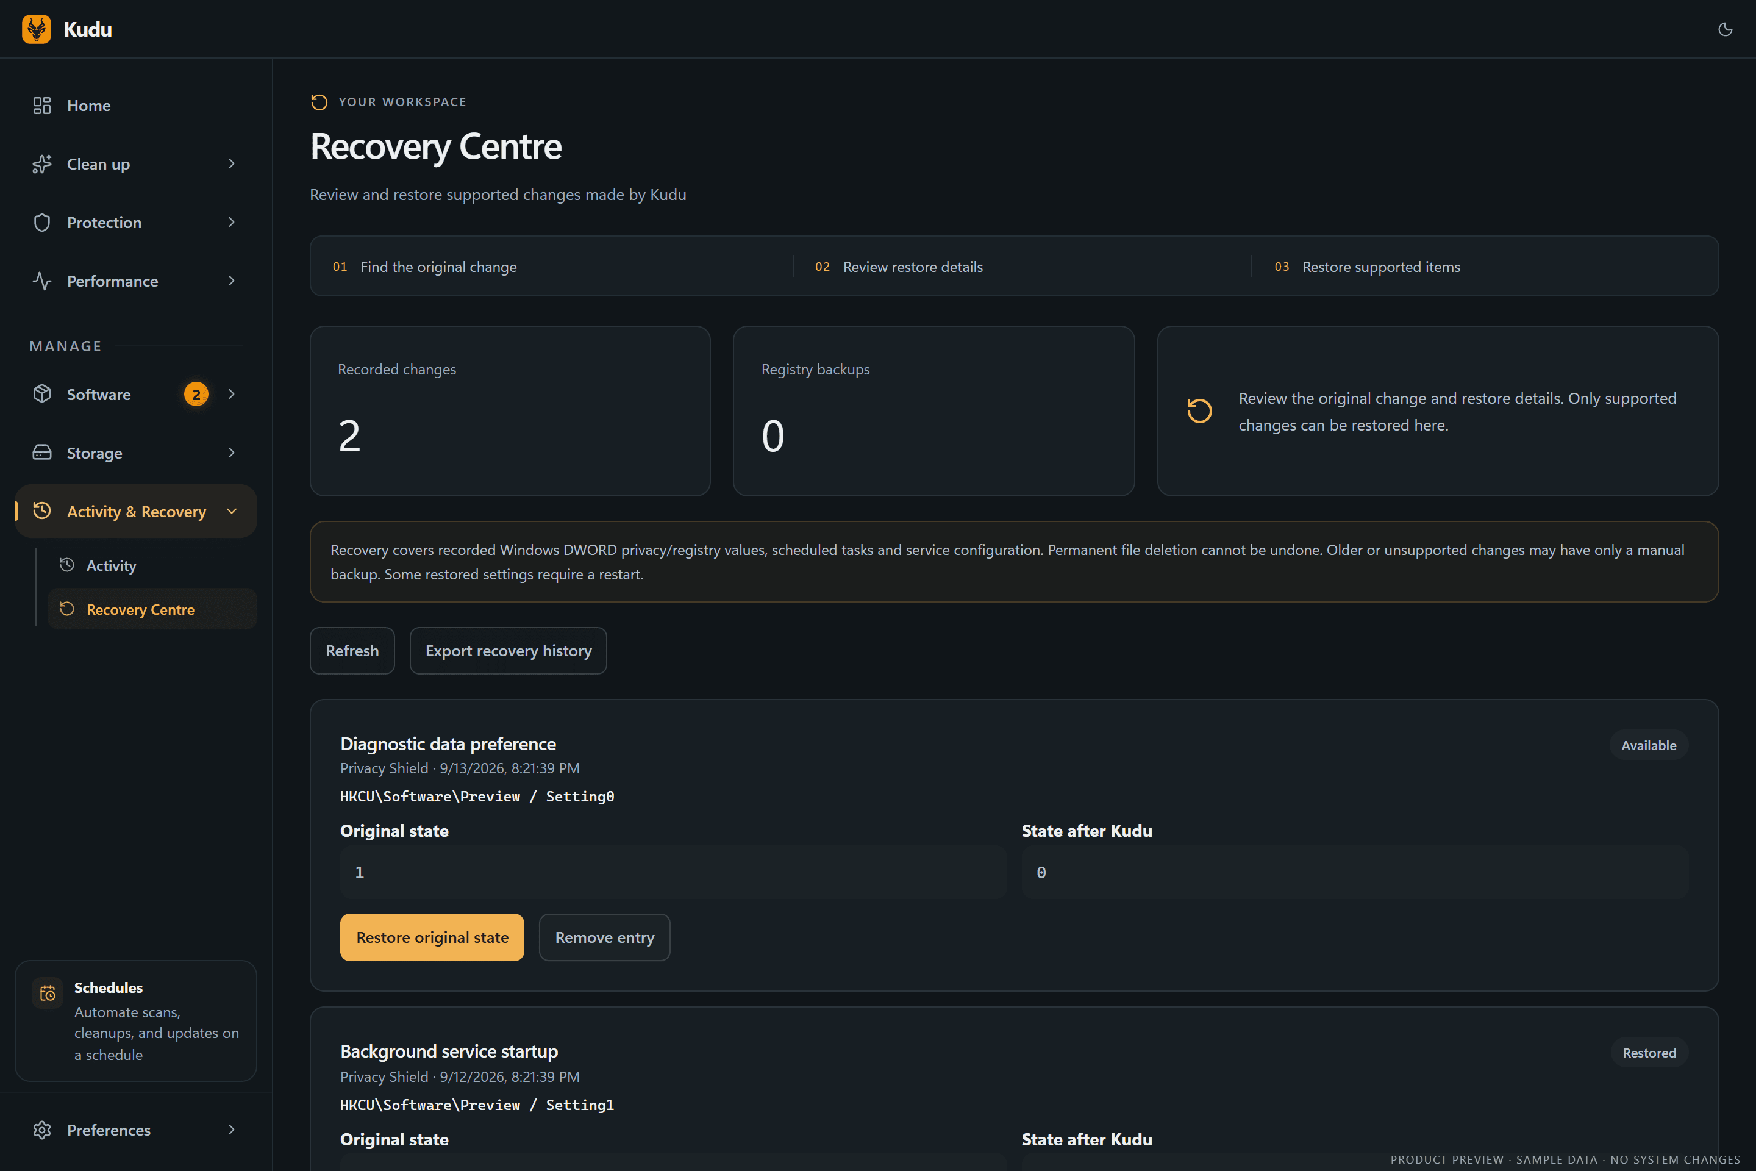Click the Restored status badge
Viewport: 1756px width, 1171px height.
[1649, 1053]
